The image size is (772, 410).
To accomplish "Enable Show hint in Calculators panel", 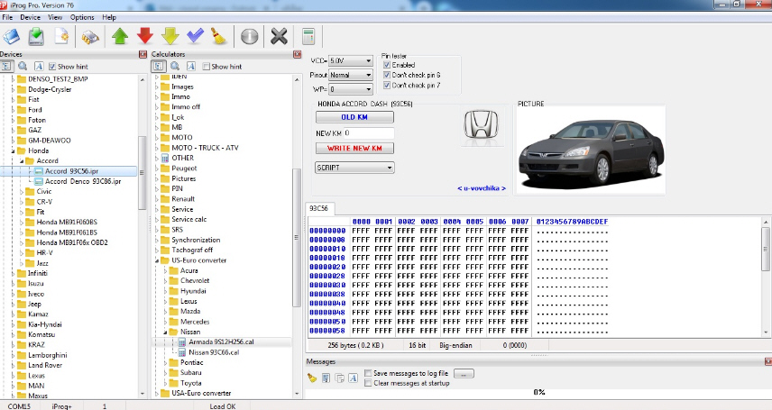I will coord(207,67).
